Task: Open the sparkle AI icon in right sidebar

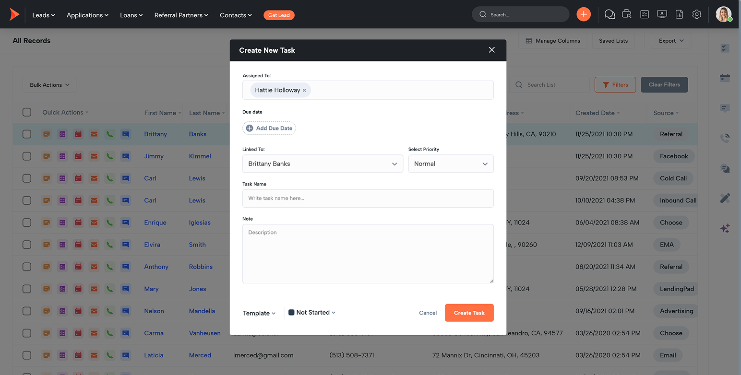Action: 725,228
